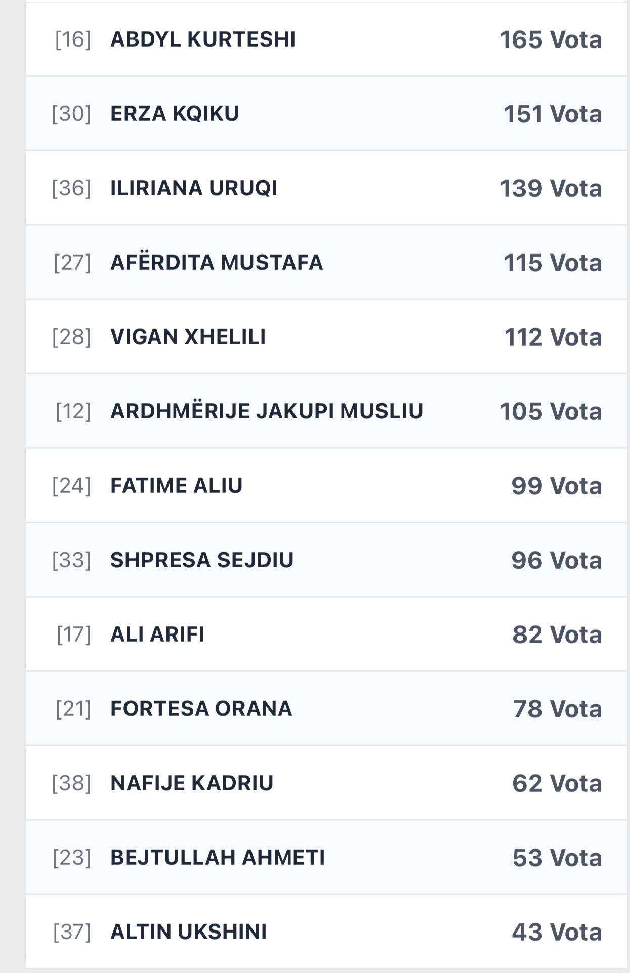Screen dimensions: 630x973
Task: Select the 151 Vota result
Action: pos(553,114)
